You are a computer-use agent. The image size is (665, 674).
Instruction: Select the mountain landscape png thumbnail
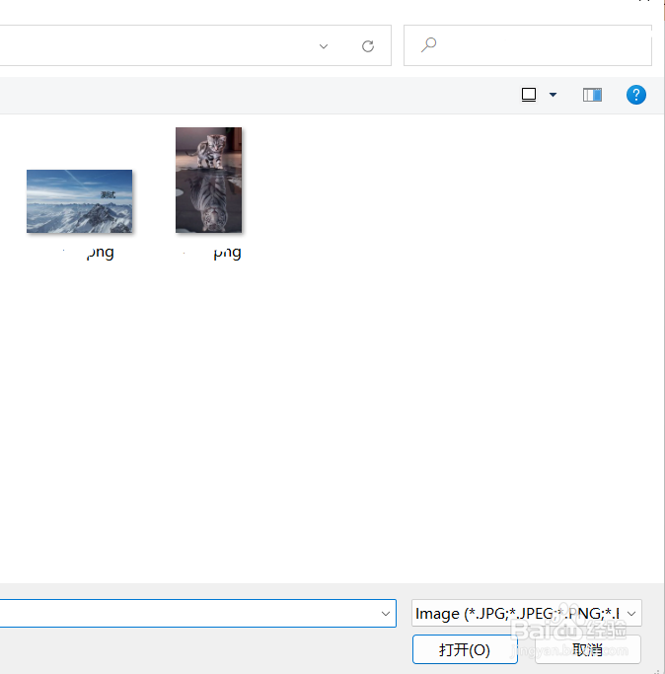click(80, 201)
